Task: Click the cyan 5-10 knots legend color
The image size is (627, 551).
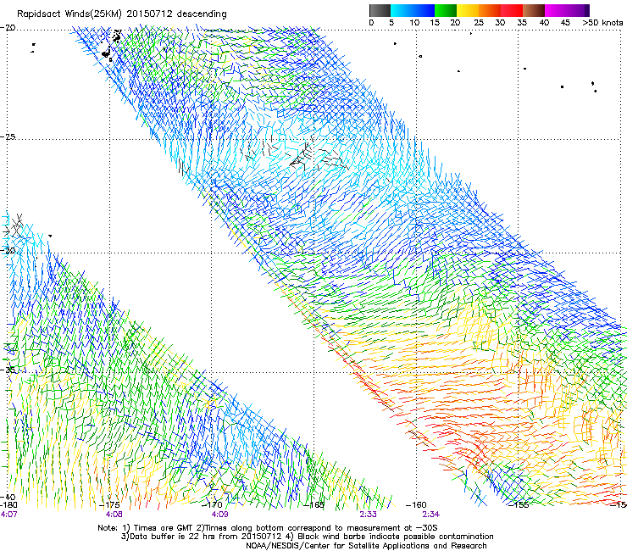Action: point(402,10)
